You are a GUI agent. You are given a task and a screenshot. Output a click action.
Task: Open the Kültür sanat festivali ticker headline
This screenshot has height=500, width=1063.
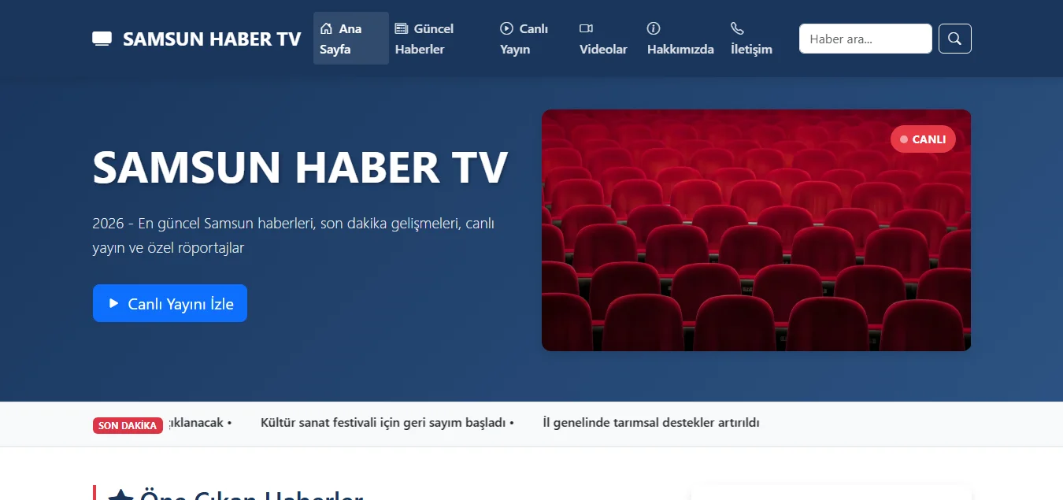(x=383, y=422)
